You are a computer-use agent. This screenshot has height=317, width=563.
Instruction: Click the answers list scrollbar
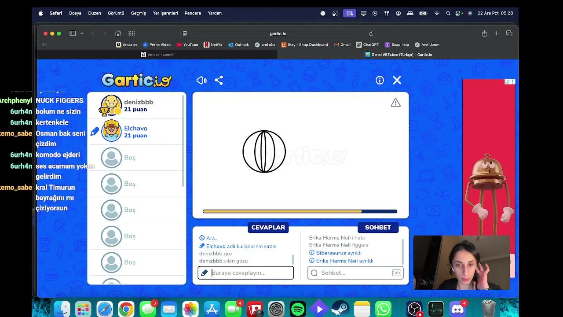(293, 260)
